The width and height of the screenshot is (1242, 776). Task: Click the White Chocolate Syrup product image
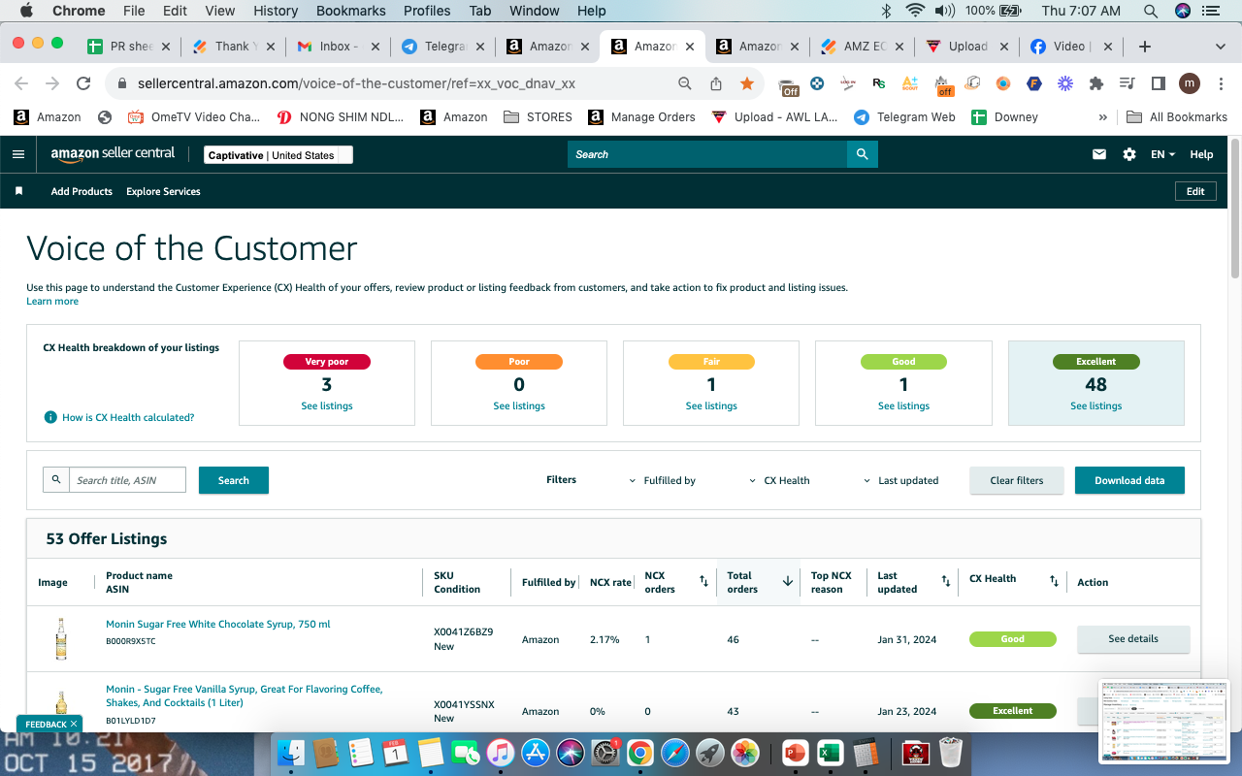[x=61, y=638]
